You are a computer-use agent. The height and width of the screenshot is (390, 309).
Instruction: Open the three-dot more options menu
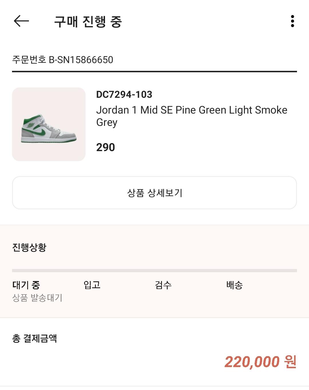coord(292,21)
